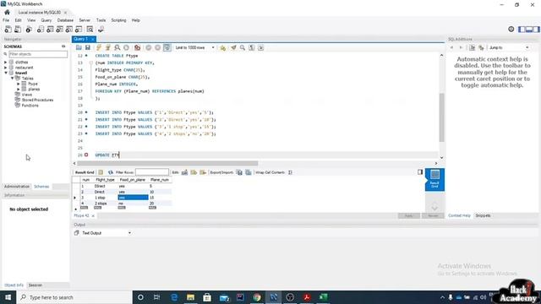Switch to the Snippets tab
This screenshot has width=541, height=304.
point(483,215)
